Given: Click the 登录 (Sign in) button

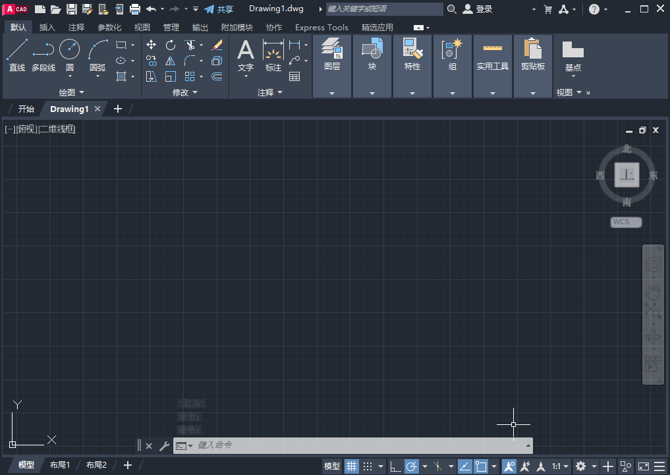Looking at the screenshot, I should point(478,9).
